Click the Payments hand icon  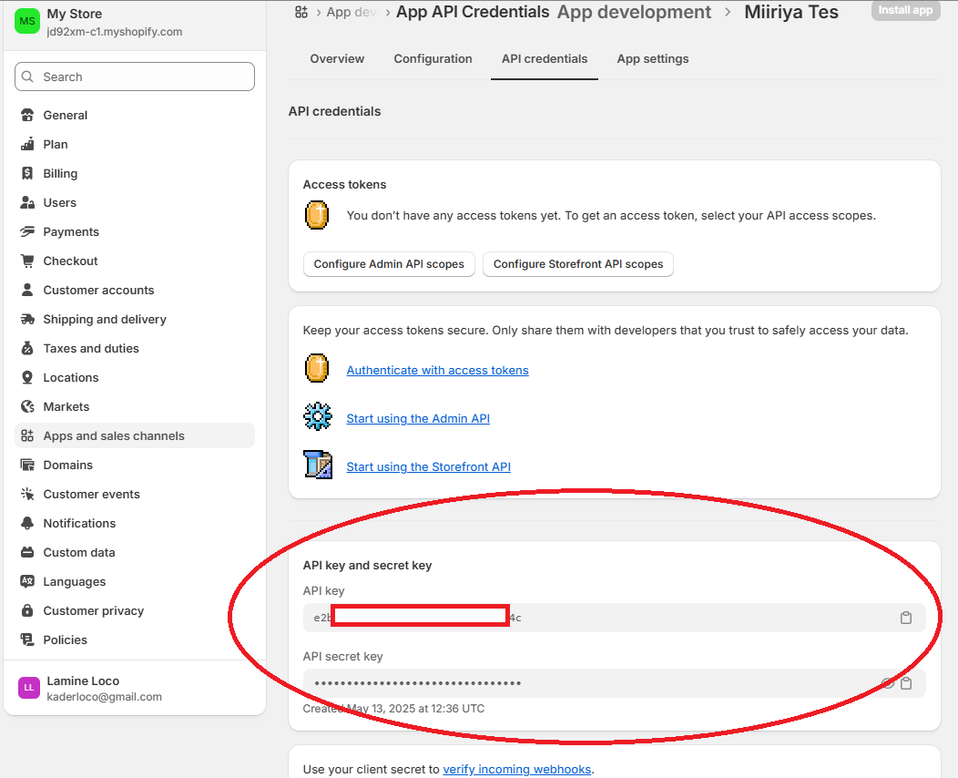point(27,231)
